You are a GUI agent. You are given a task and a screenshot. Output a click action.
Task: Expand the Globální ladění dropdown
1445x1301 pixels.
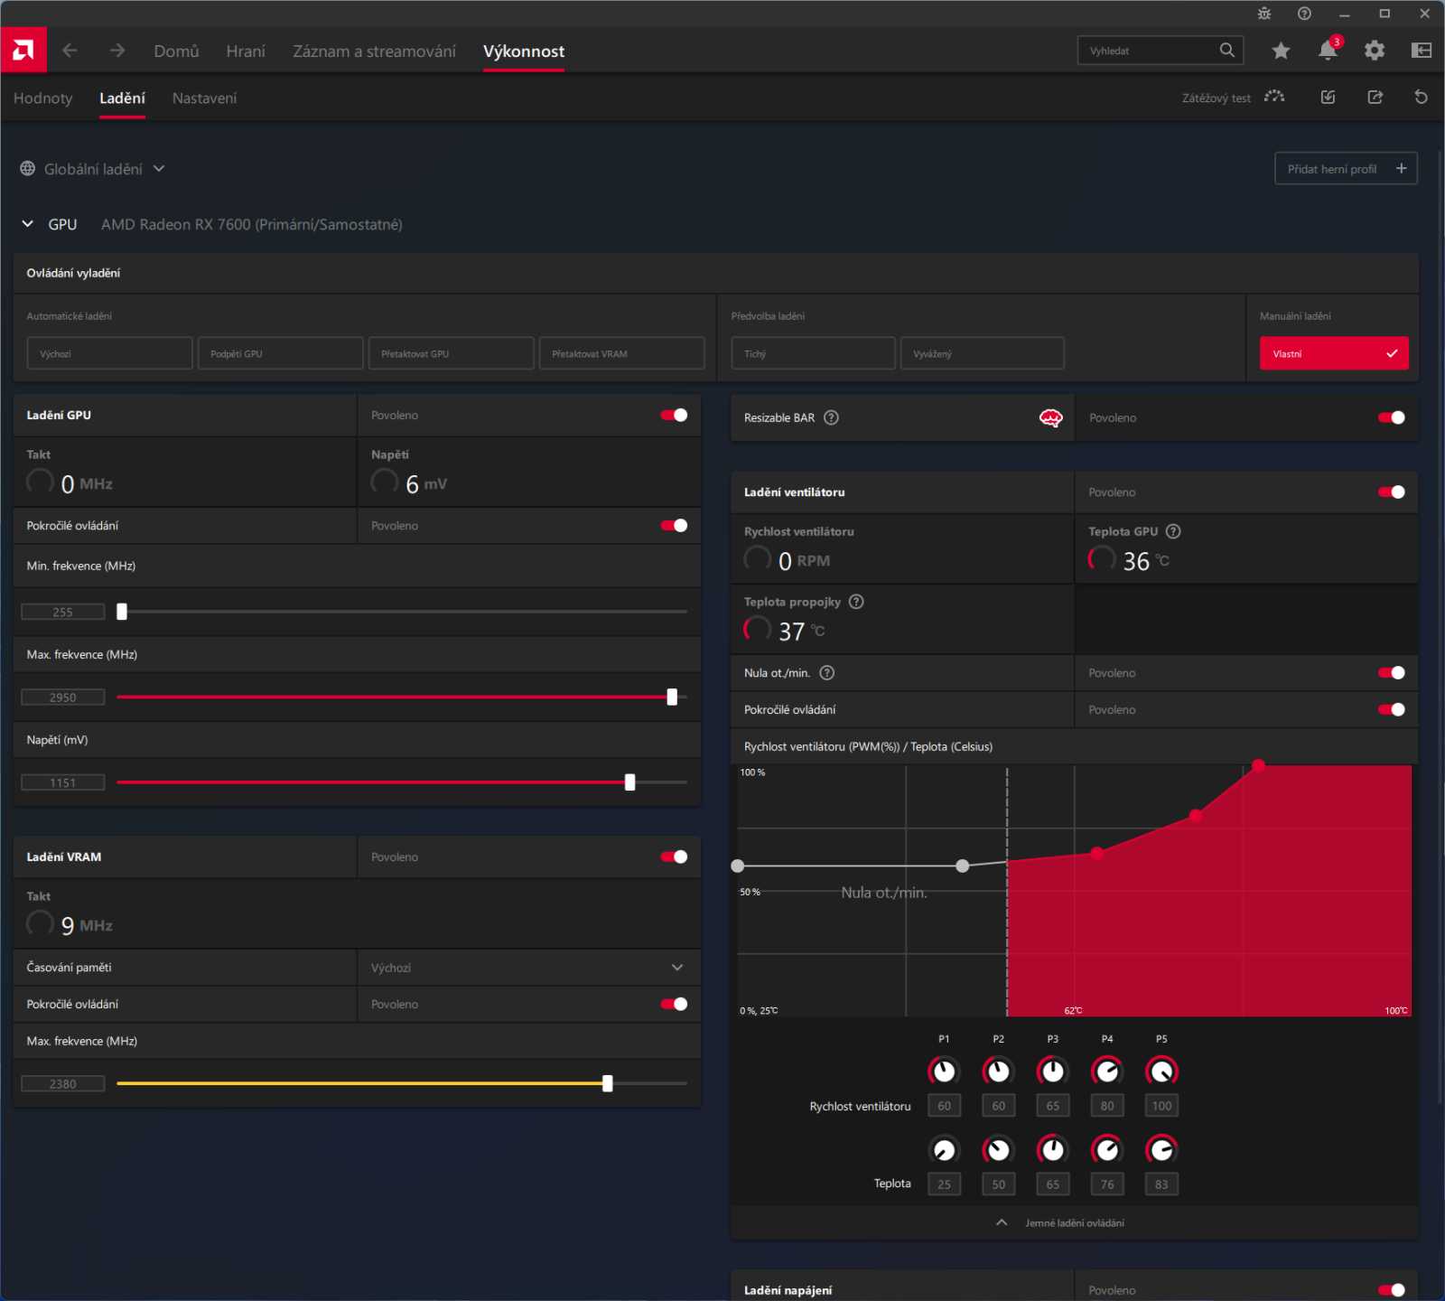tap(159, 169)
